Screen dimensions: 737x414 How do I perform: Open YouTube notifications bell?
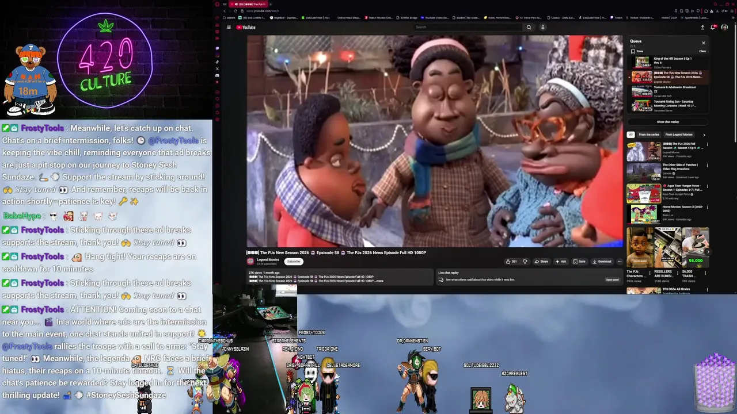point(714,27)
